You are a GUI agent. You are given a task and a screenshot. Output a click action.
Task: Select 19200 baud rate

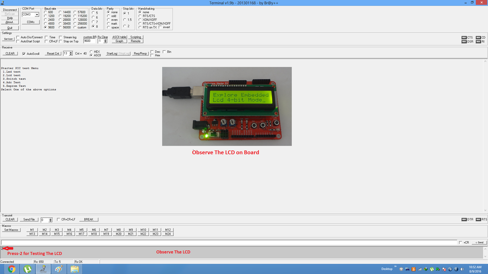[x=60, y=16]
